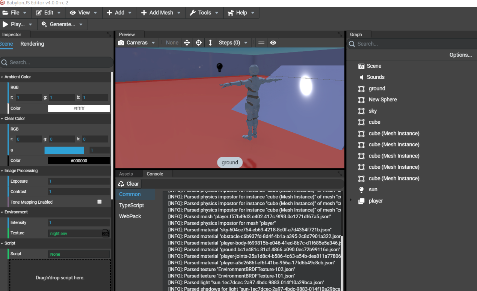Select the rotation gizmo in the Preview toolbar
The width and height of the screenshot is (477, 291).
point(198,42)
